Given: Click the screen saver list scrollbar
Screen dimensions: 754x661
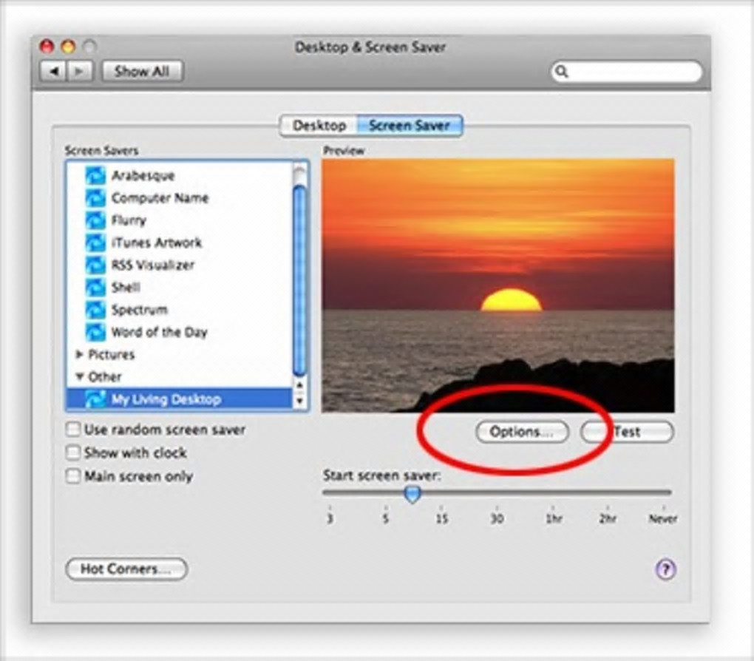Looking at the screenshot, I should coord(299,282).
